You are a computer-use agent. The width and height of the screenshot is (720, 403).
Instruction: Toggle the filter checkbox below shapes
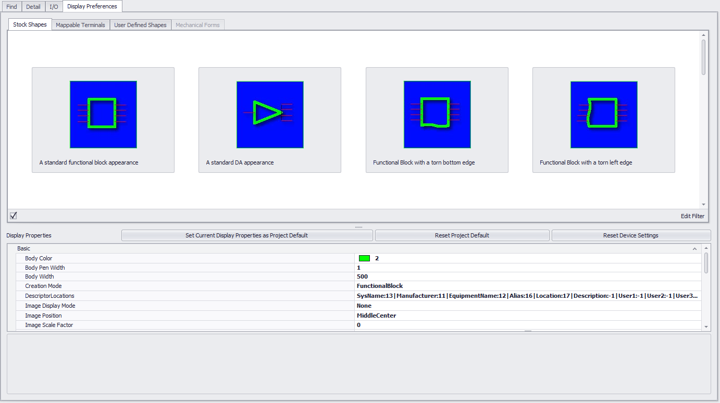click(x=14, y=216)
